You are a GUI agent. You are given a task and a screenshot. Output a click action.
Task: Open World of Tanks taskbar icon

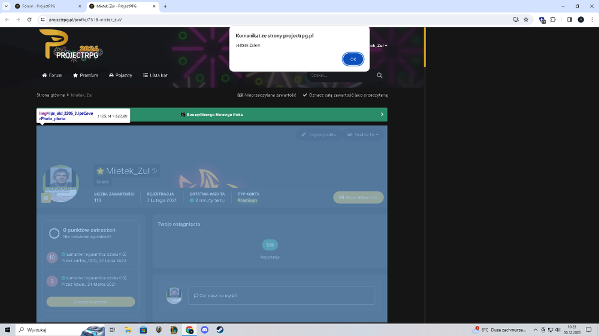coord(159,329)
